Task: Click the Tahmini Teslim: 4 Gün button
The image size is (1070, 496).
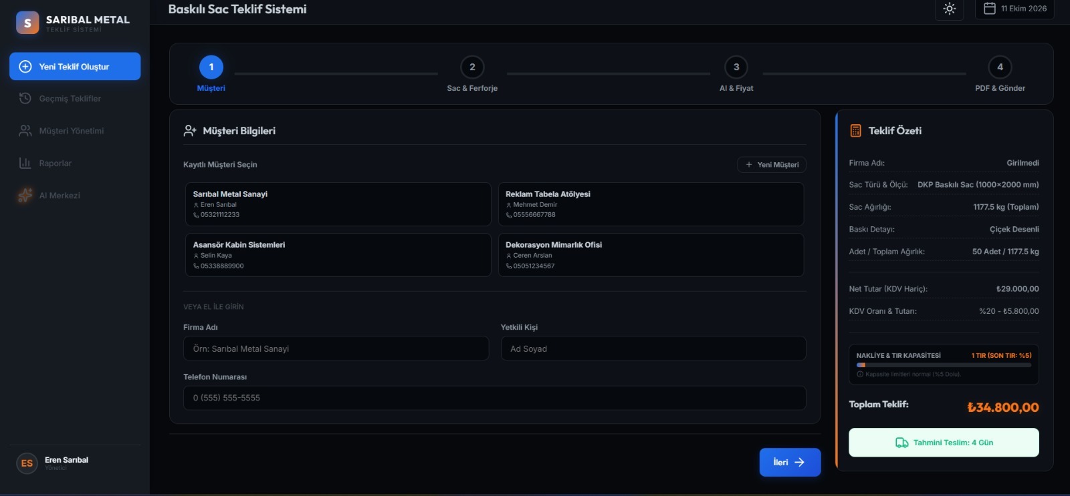Action: tap(944, 443)
